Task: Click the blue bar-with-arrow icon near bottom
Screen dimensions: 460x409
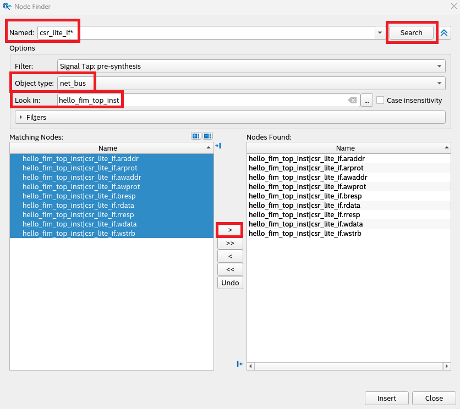Action: pyautogui.click(x=240, y=364)
